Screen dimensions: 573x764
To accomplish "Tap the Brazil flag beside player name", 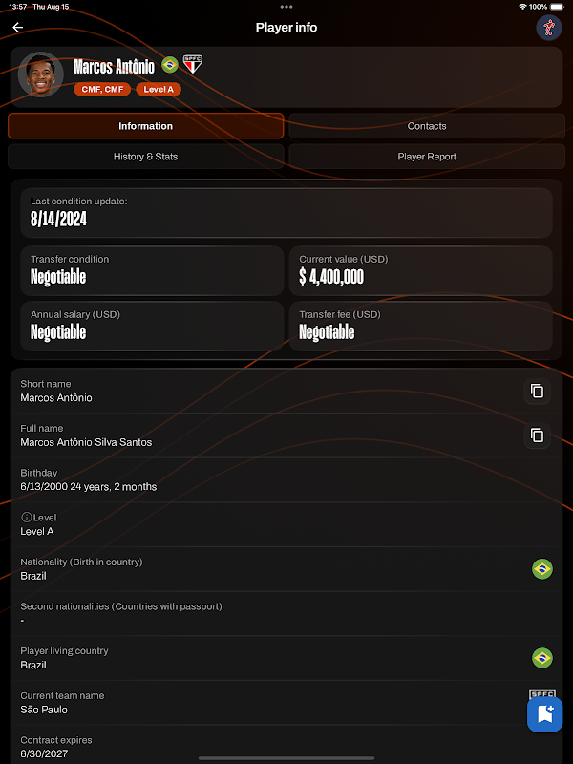I will coord(170,64).
